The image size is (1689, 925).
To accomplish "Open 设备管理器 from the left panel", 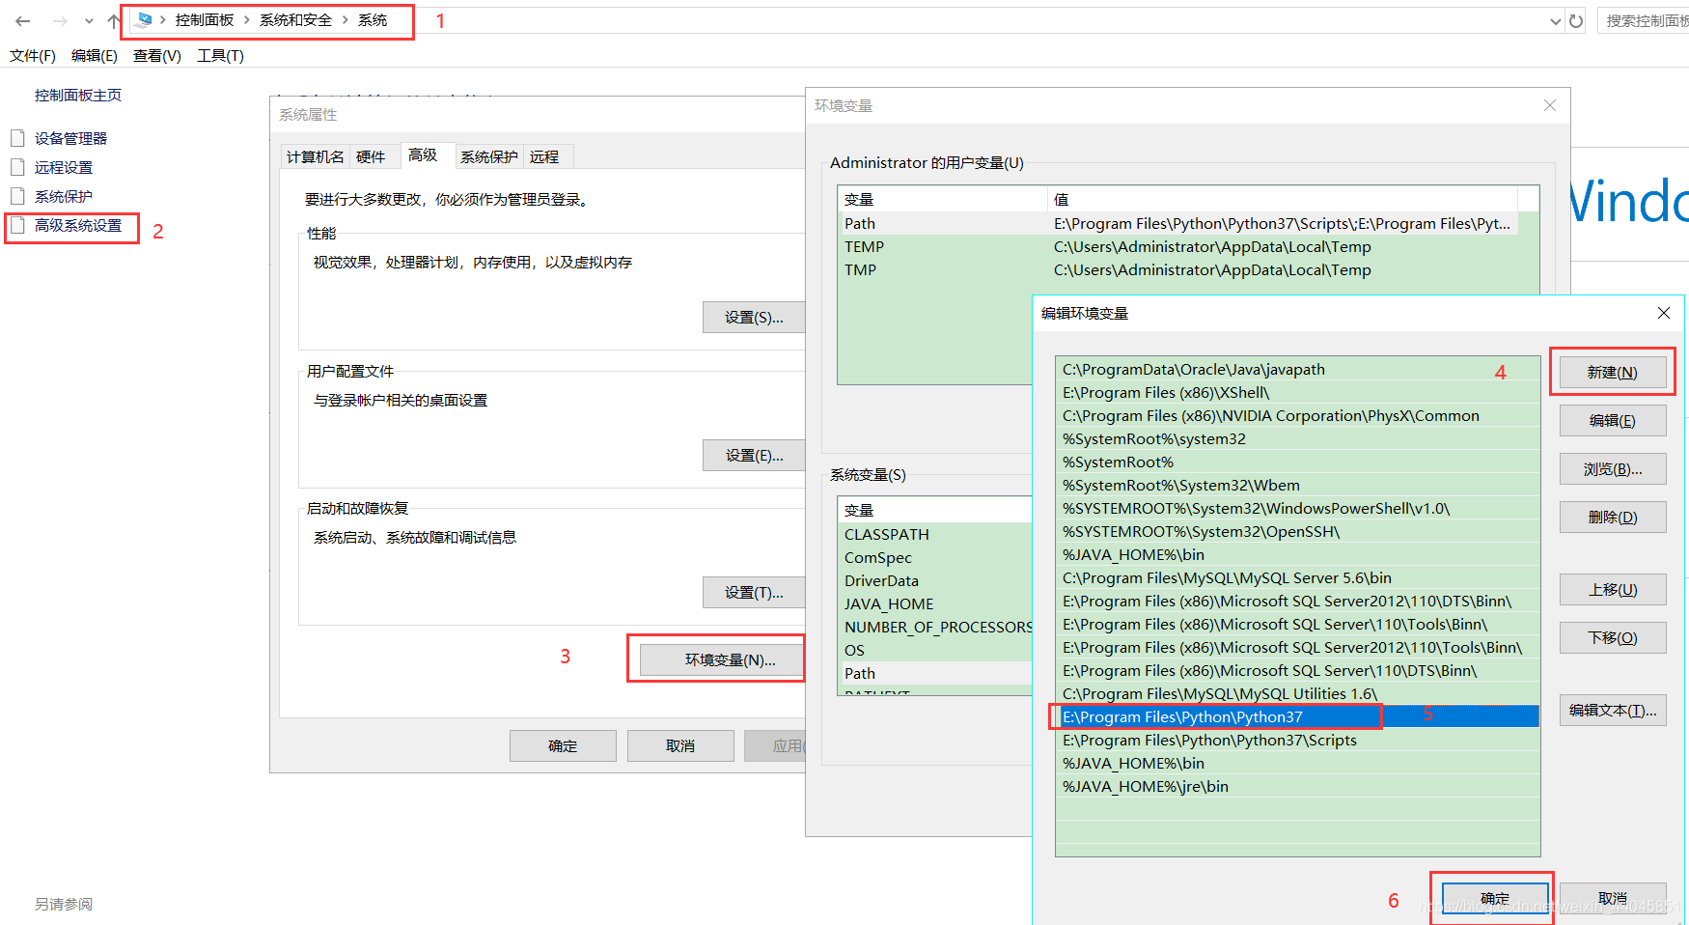I will [70, 138].
